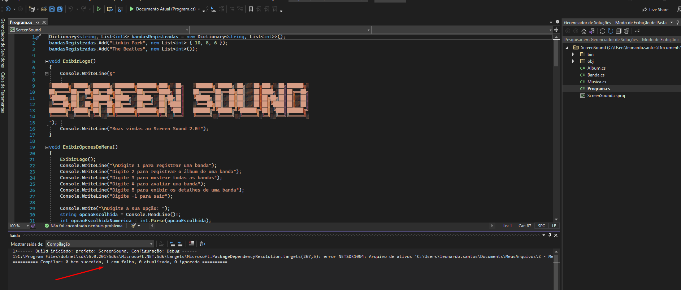The image size is (681, 290).
Task: Click the Save All double disk icon
Action: tap(60, 9)
